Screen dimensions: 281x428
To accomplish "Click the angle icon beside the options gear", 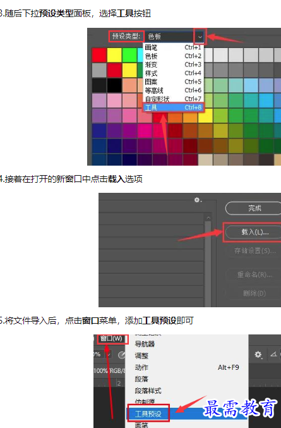I will [x=273, y=355].
